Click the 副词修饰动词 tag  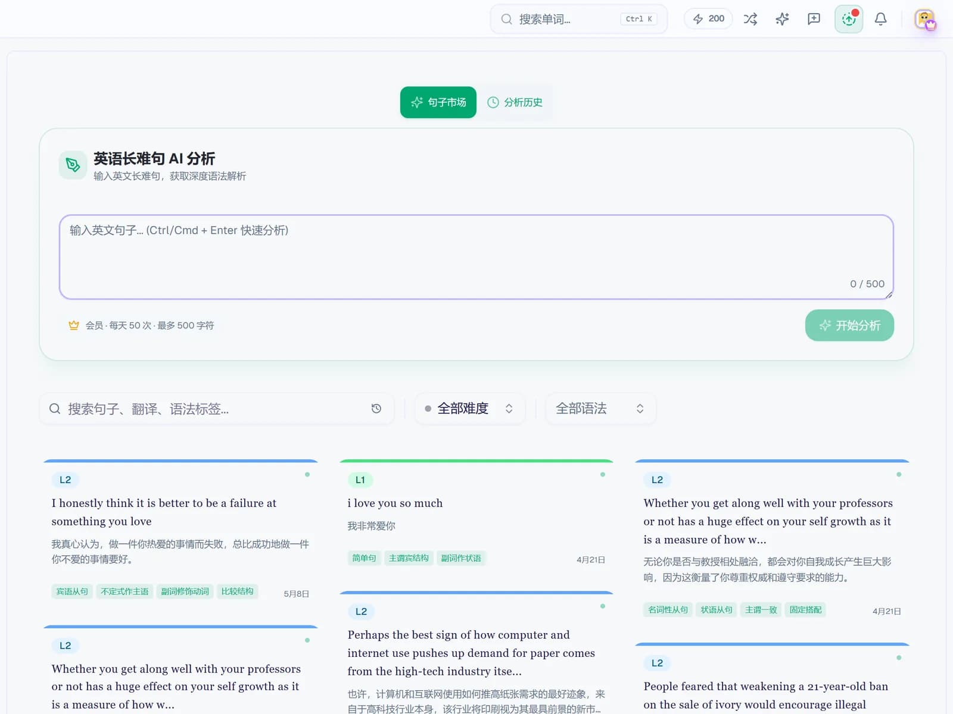(x=185, y=591)
